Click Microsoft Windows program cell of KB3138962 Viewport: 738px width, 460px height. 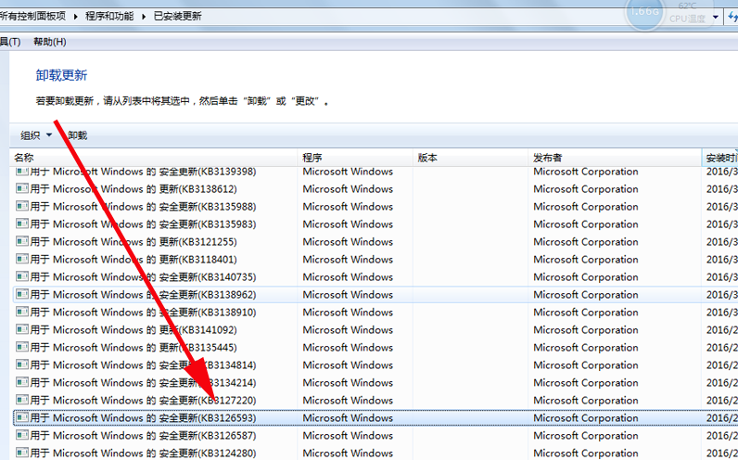[x=348, y=295]
